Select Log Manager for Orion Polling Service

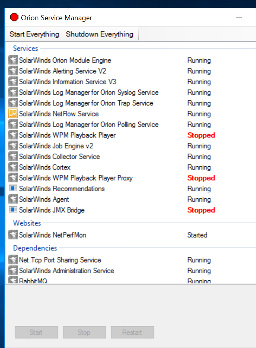89,124
